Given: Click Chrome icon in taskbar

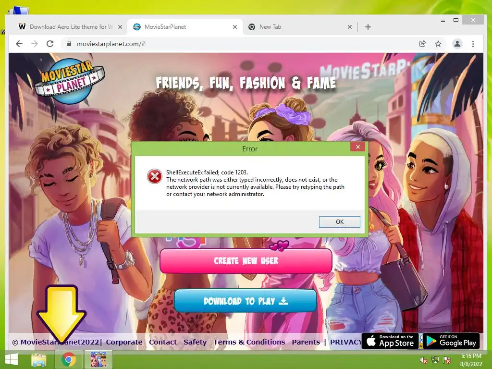Looking at the screenshot, I should (68, 359).
